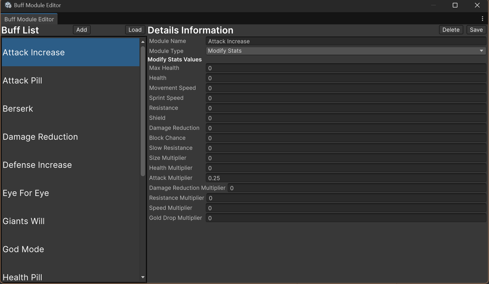
Task: Click the Max Health value field
Action: click(x=346, y=68)
